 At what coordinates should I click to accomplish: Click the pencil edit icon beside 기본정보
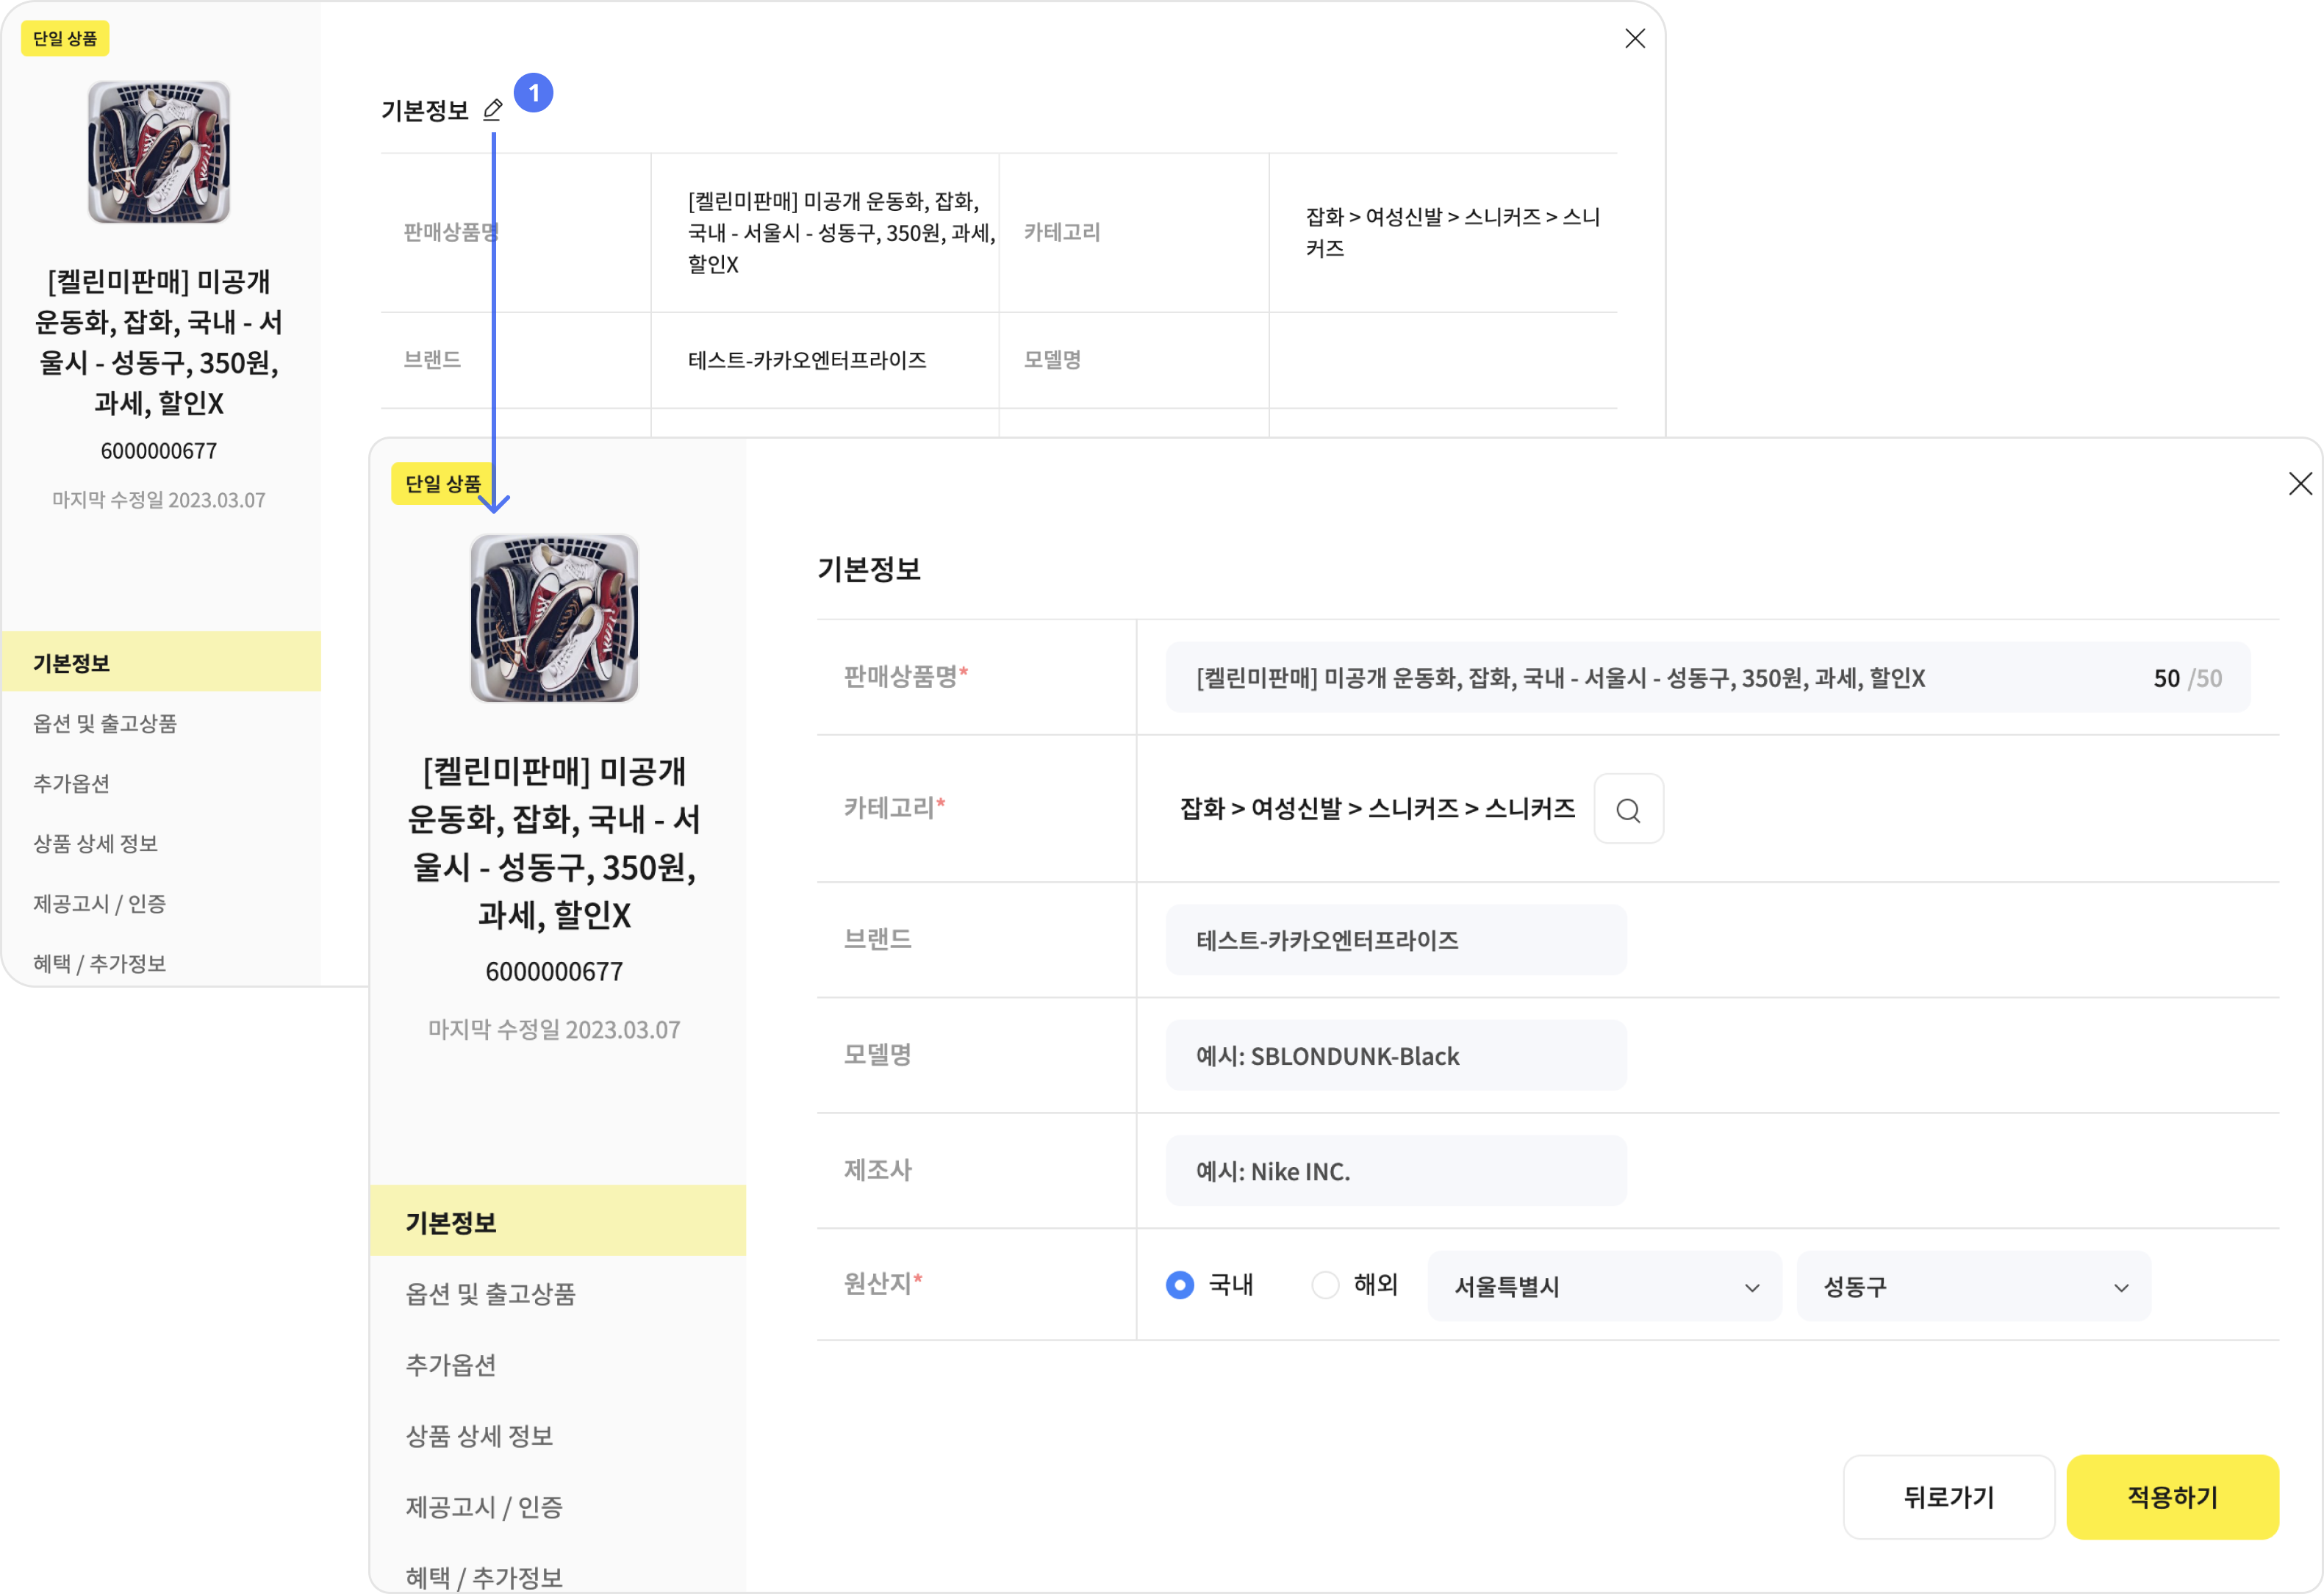492,110
